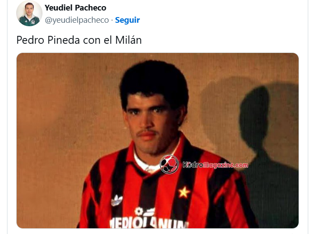Click the word Milán in the tweet
Image resolution: width=324 pixels, height=234 pixels.
click(128, 40)
